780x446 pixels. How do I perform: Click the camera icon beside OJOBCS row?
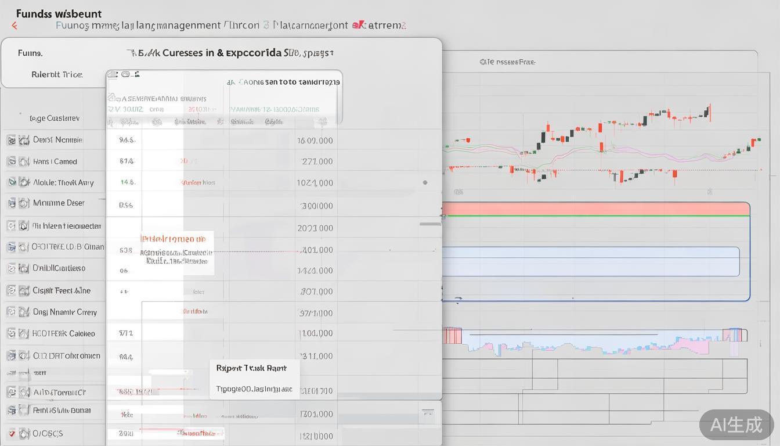pos(24,433)
